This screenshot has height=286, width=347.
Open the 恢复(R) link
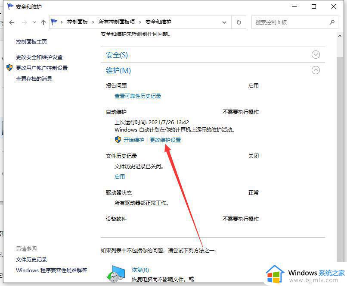click(140, 270)
